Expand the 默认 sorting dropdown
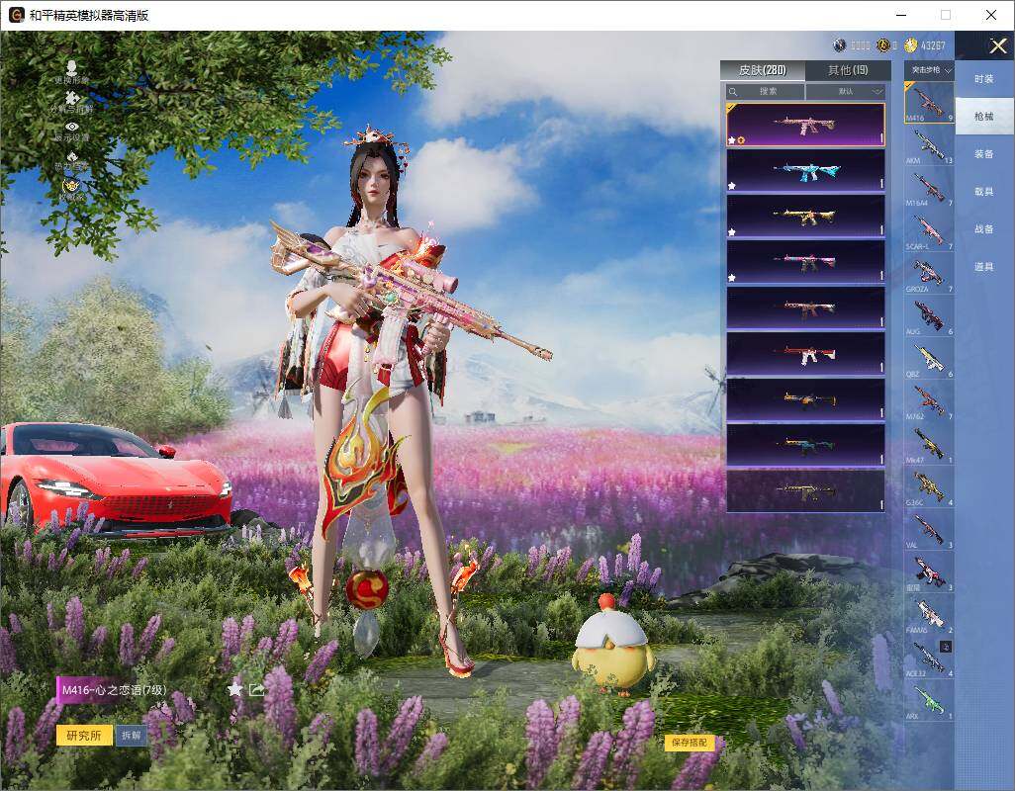 click(x=851, y=91)
